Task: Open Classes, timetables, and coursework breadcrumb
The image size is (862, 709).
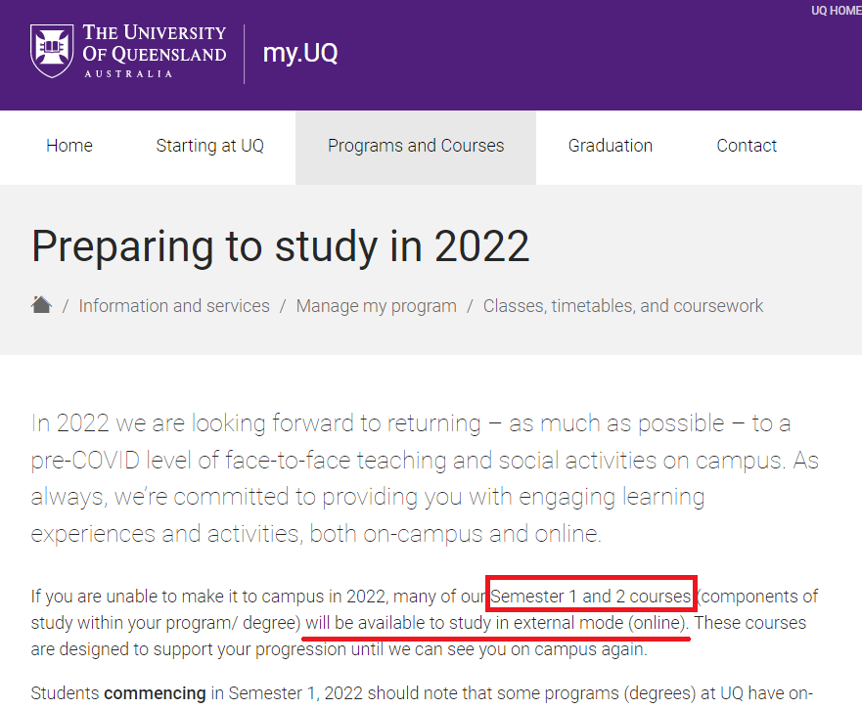Action: (x=623, y=305)
